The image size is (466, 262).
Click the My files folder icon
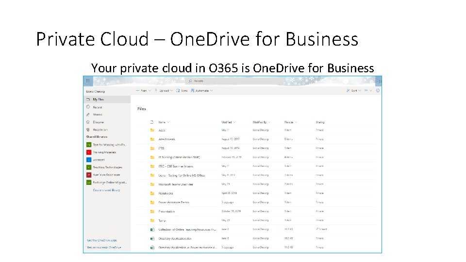pyautogui.click(x=88, y=99)
